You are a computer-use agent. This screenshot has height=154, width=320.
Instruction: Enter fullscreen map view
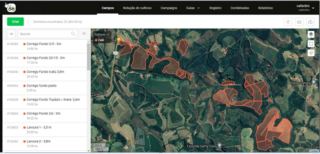pos(311,44)
